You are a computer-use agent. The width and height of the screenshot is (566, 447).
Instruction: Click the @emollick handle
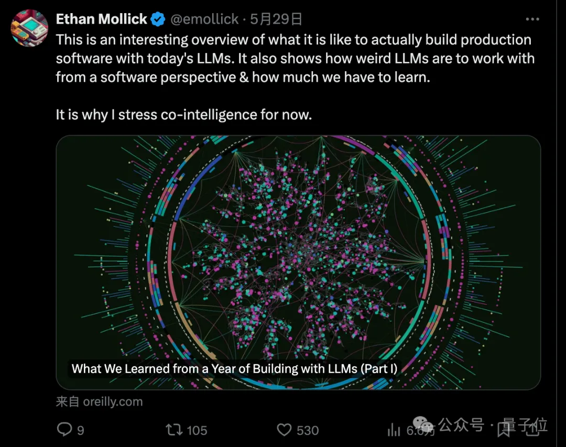[204, 19]
